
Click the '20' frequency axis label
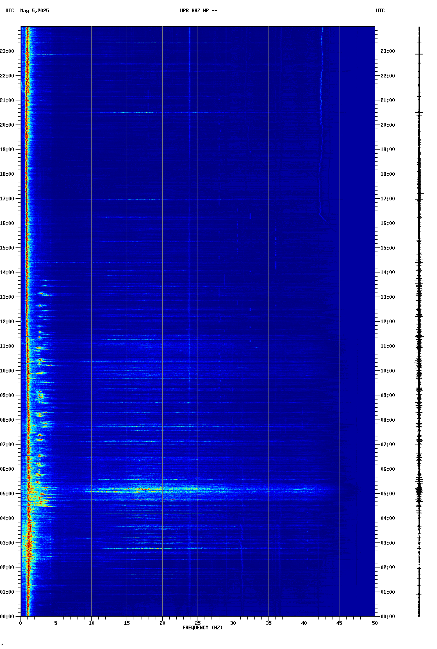click(x=162, y=623)
